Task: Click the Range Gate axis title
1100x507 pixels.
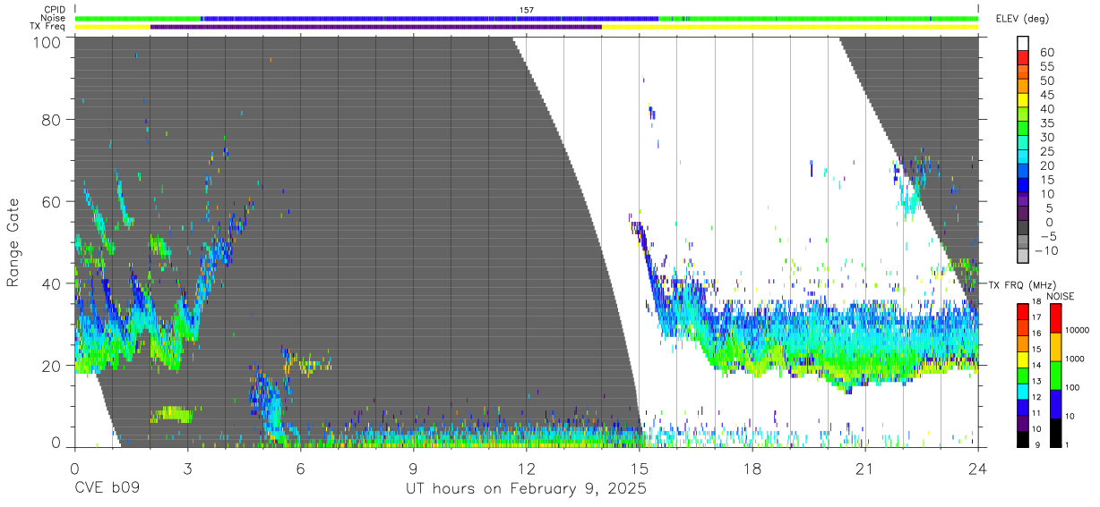Action: pyautogui.click(x=13, y=243)
